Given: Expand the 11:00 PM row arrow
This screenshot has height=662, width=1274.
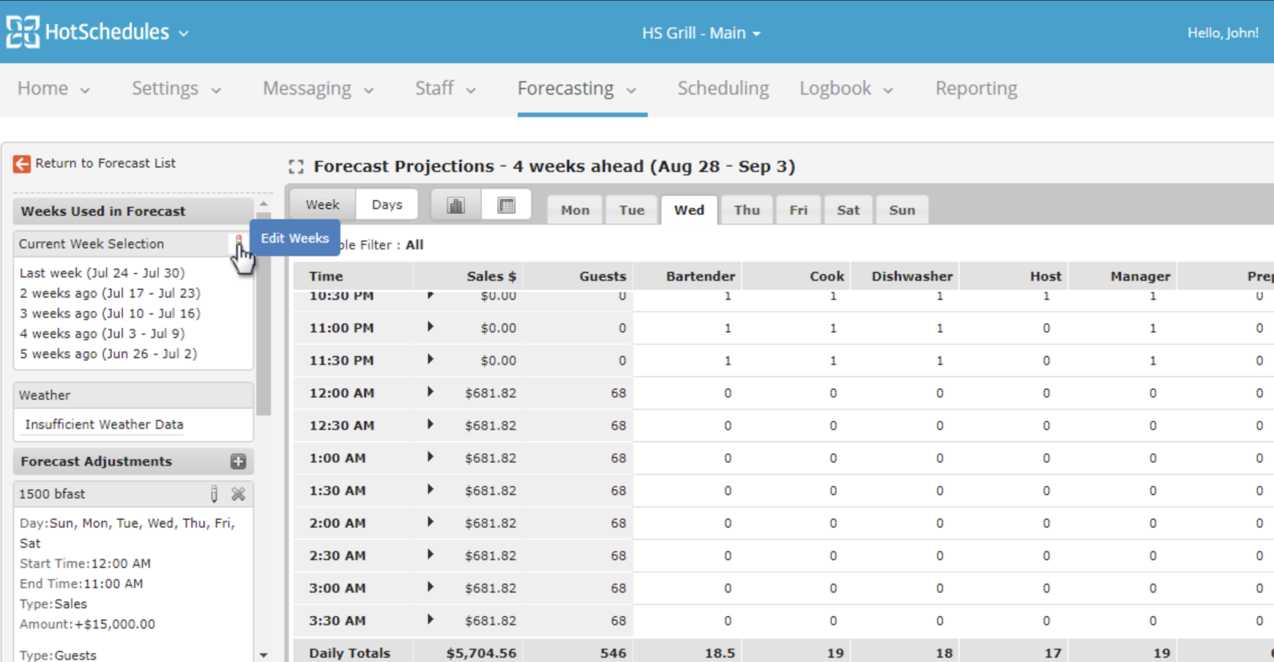Looking at the screenshot, I should point(430,327).
